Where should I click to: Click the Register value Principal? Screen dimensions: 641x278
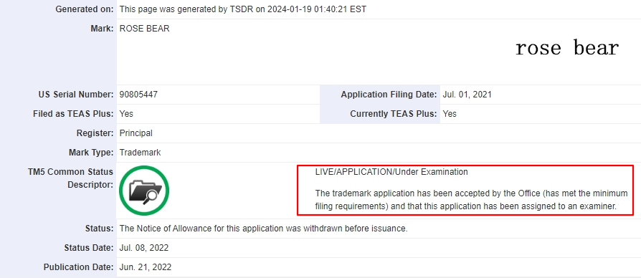(x=136, y=133)
